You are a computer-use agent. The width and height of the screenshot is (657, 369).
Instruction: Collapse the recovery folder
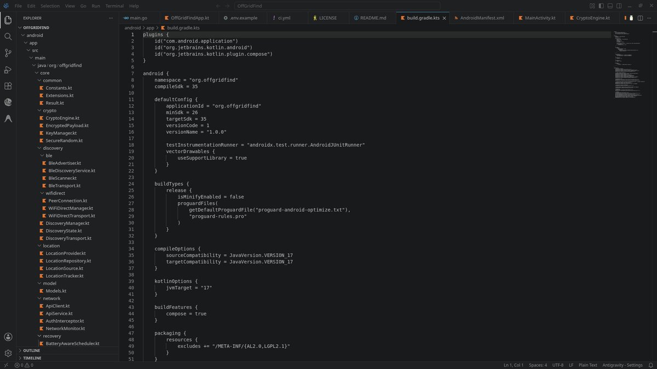point(68,336)
